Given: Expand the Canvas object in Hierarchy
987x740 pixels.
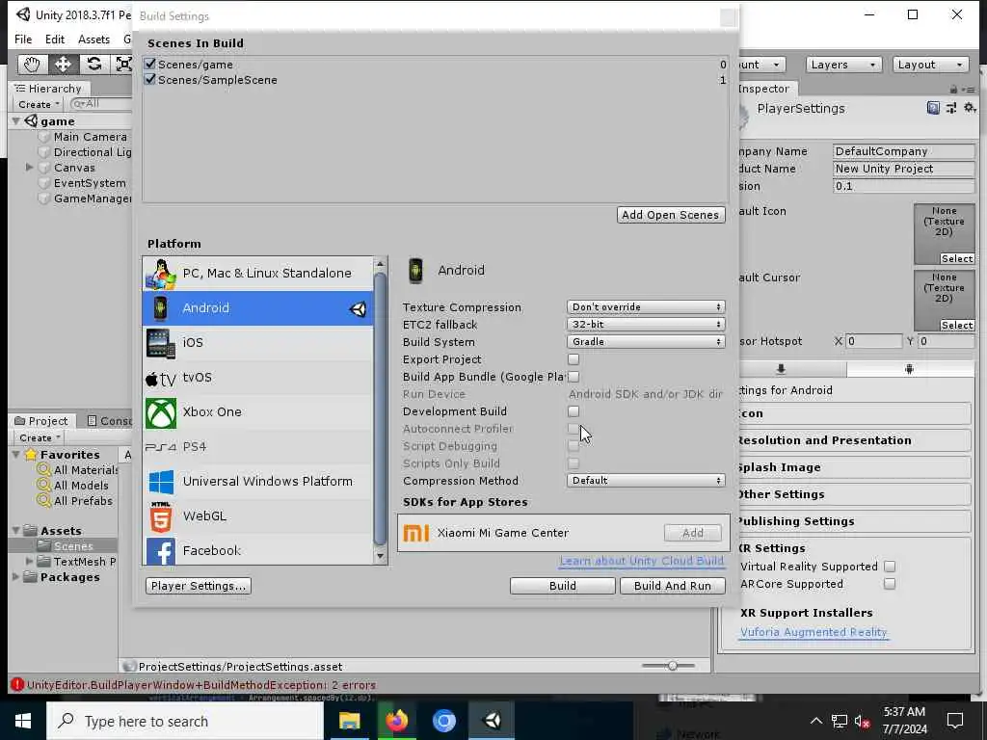Looking at the screenshot, I should 29,168.
